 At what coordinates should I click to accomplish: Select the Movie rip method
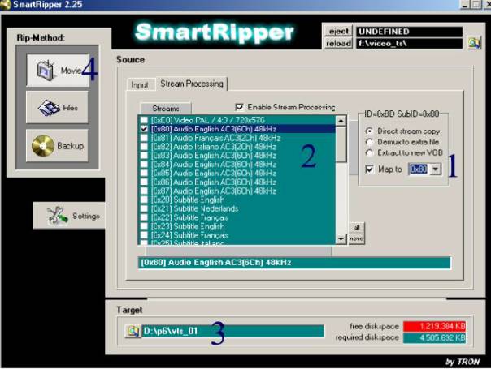point(58,71)
